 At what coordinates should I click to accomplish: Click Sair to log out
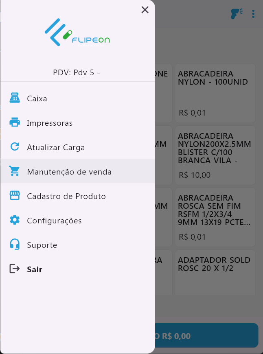point(35,269)
